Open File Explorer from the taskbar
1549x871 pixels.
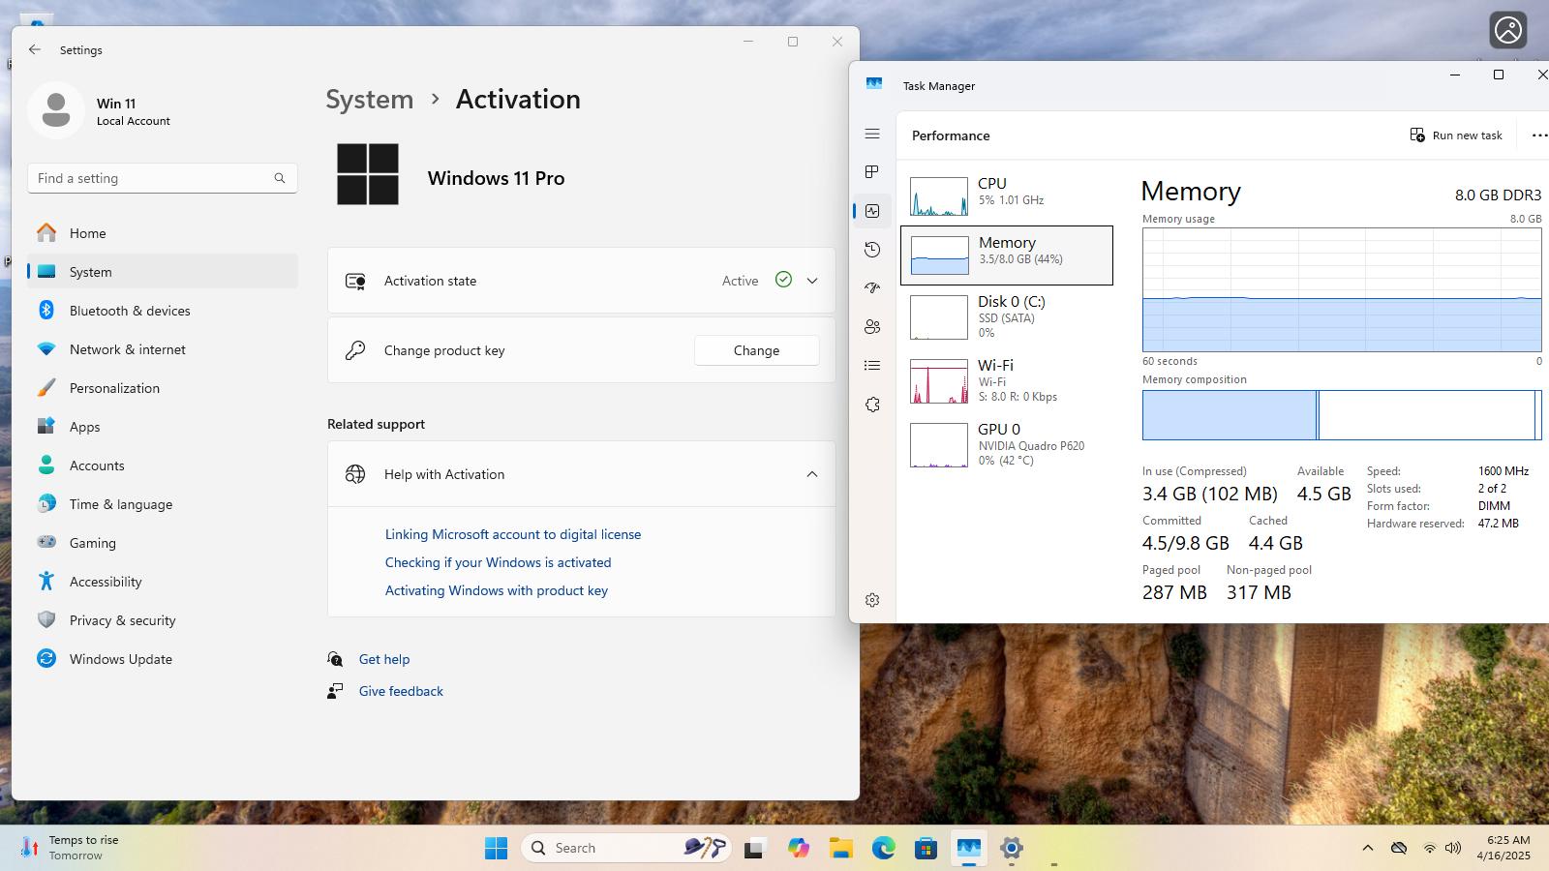click(840, 848)
